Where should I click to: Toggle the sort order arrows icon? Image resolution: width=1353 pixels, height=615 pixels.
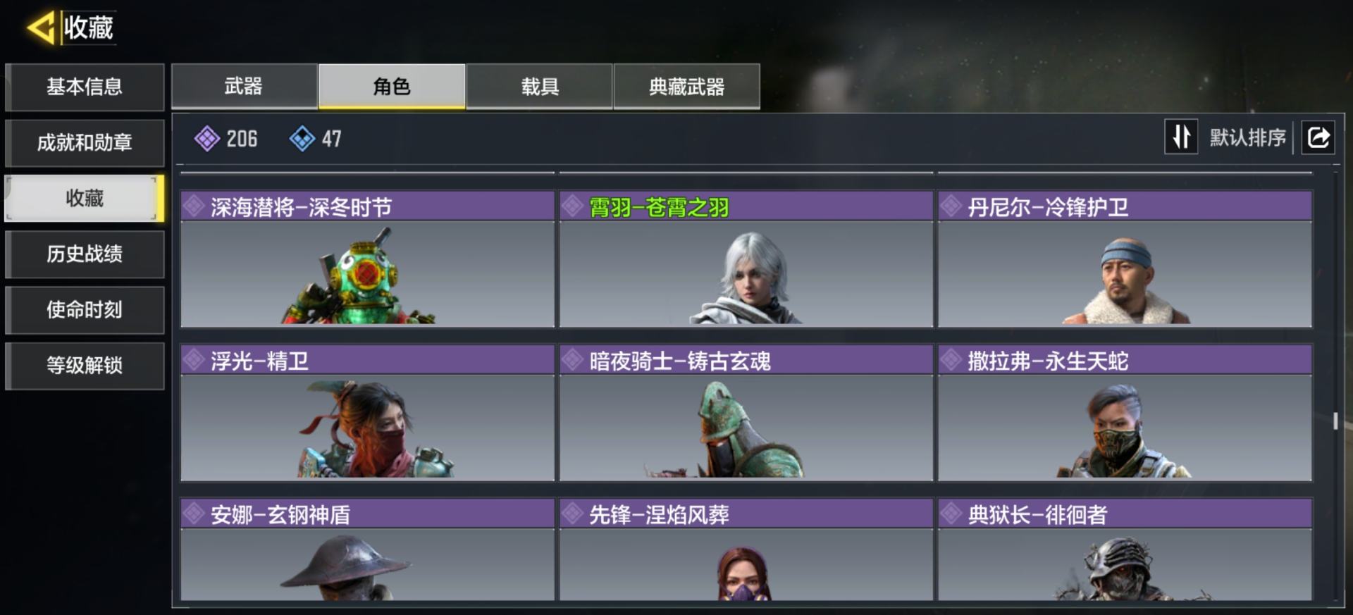click(x=1181, y=137)
